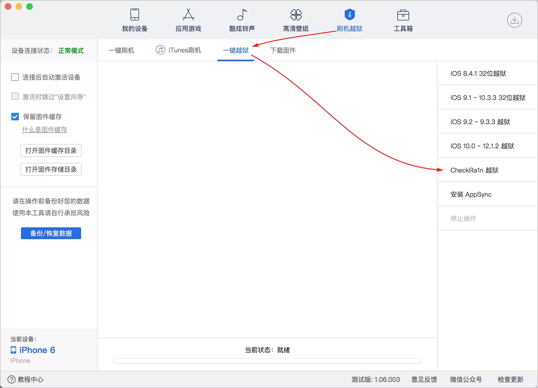The height and width of the screenshot is (388, 538).
Task: Open the 工具箱 toolbox icon
Action: [x=403, y=15]
